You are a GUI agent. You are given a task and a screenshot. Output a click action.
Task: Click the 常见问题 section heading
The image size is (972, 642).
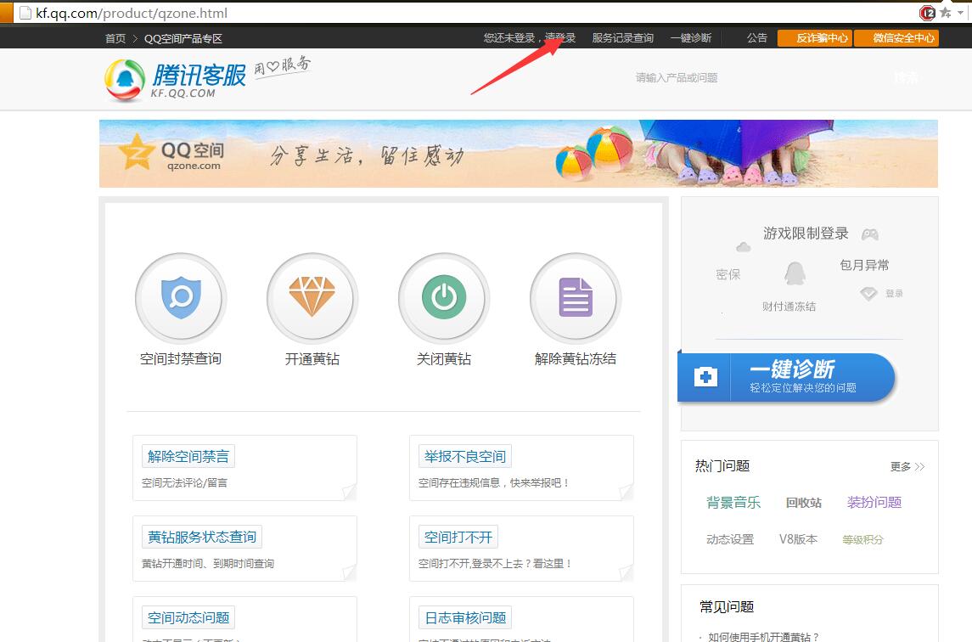point(727,606)
